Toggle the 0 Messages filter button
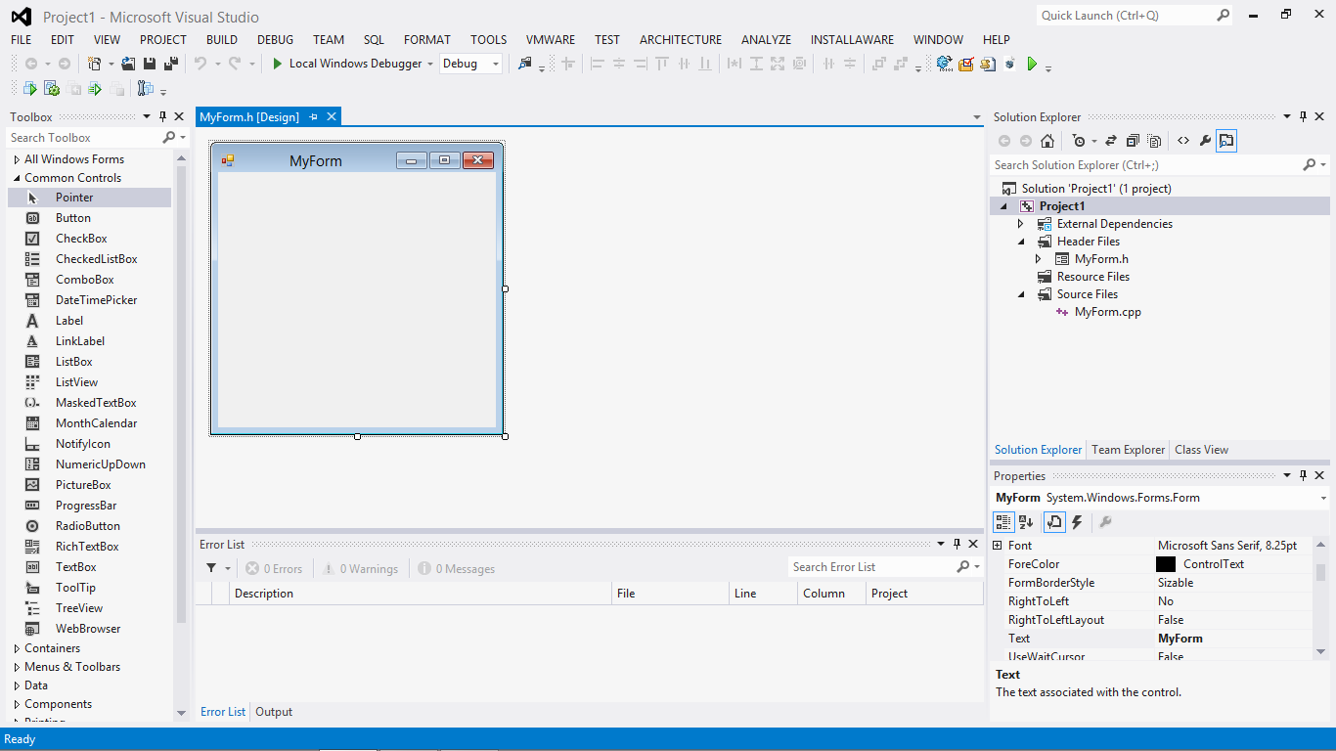Image resolution: width=1336 pixels, height=751 pixels. point(457,568)
